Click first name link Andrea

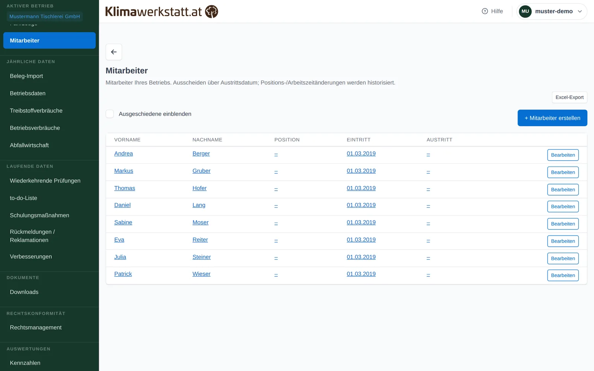pos(123,154)
